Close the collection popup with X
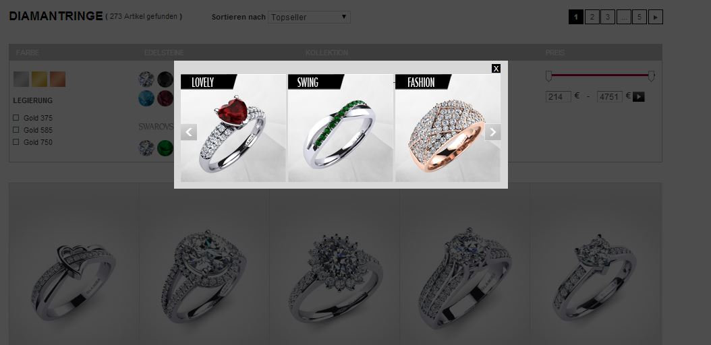Image resolution: width=711 pixels, height=345 pixels. click(496, 68)
